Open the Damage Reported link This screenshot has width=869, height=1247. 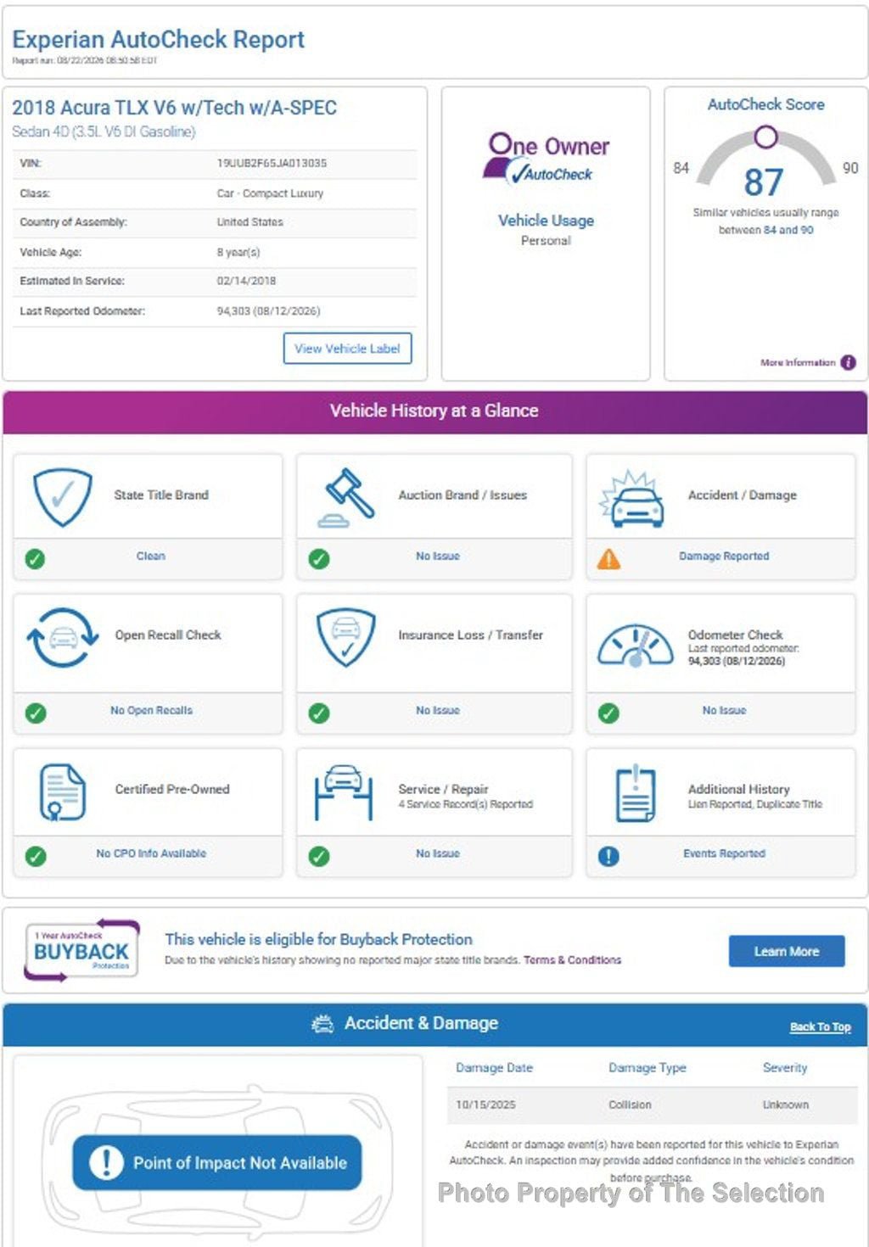point(724,556)
